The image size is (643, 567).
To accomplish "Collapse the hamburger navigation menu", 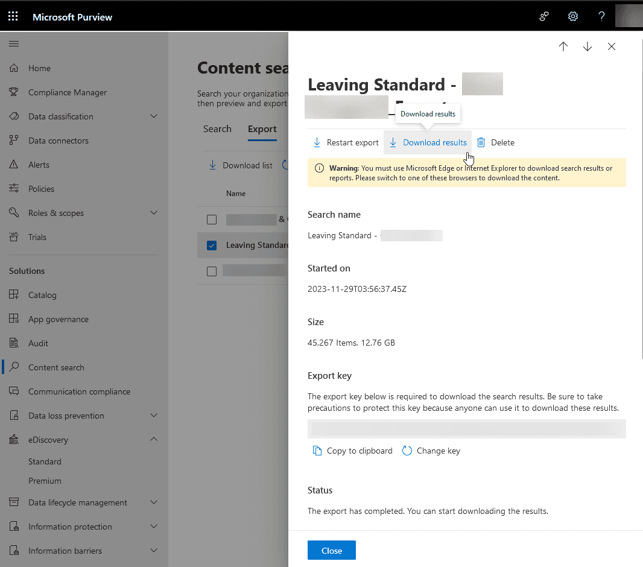I will pos(14,44).
